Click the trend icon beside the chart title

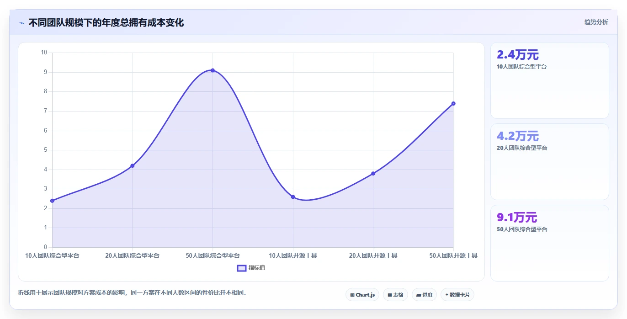pyautogui.click(x=21, y=23)
